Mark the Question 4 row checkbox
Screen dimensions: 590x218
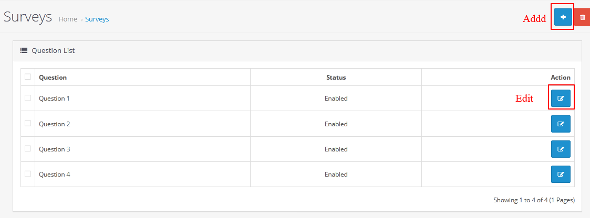[x=27, y=174]
